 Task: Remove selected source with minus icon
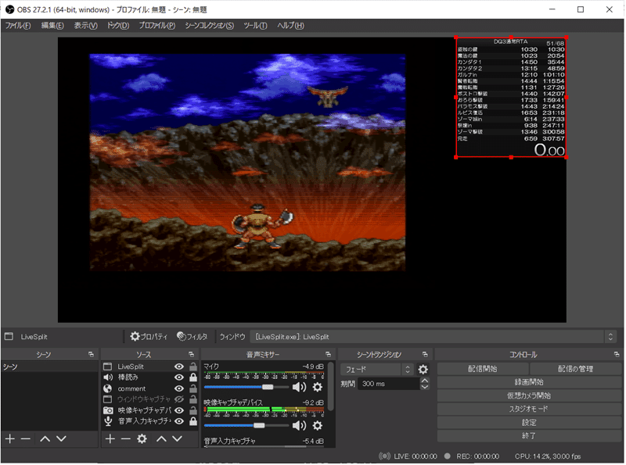(x=126, y=439)
